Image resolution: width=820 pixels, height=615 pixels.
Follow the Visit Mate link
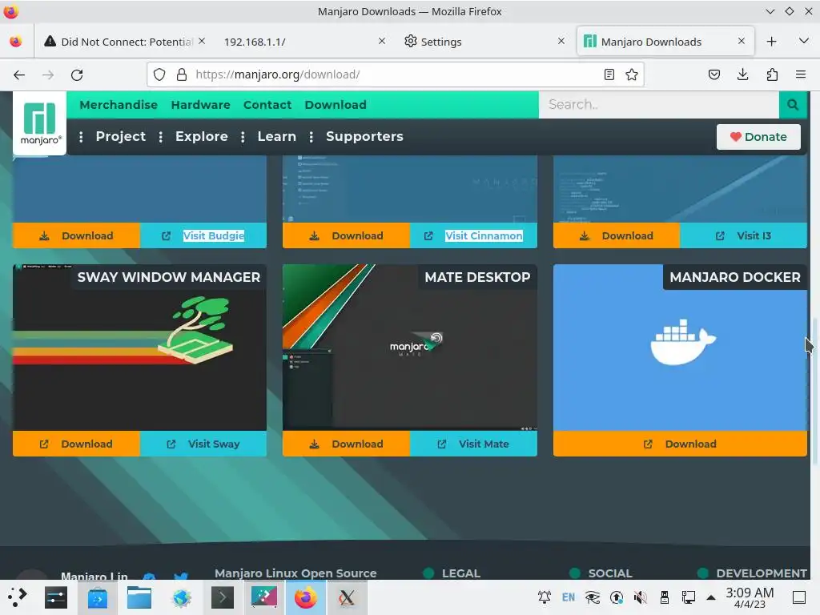click(x=474, y=444)
